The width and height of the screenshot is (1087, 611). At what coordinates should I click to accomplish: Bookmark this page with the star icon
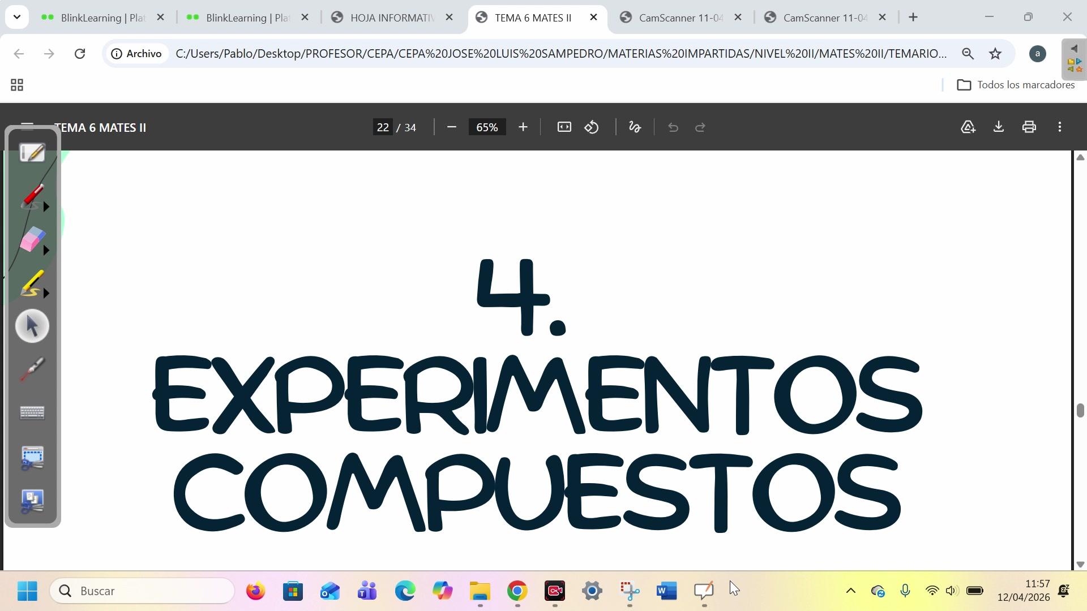click(x=995, y=54)
